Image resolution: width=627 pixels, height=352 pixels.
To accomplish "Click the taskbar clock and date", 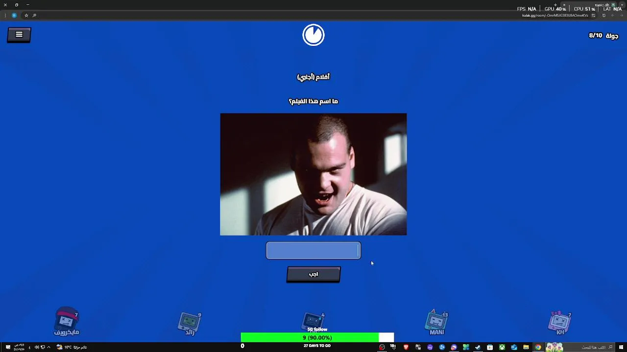I will pos(19,347).
